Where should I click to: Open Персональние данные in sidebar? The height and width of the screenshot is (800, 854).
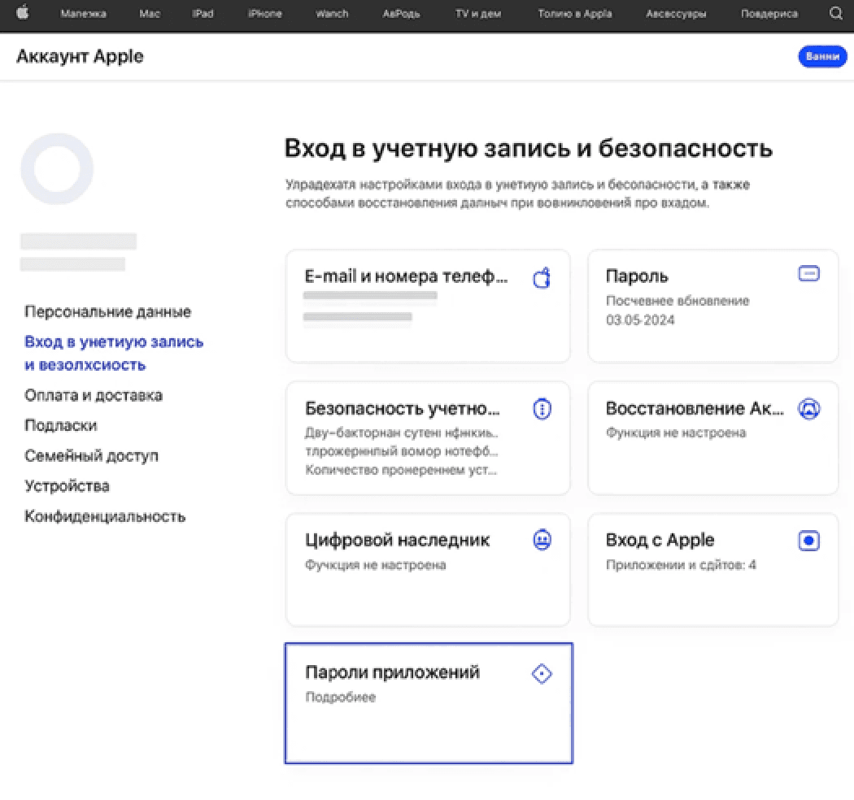[x=108, y=311]
